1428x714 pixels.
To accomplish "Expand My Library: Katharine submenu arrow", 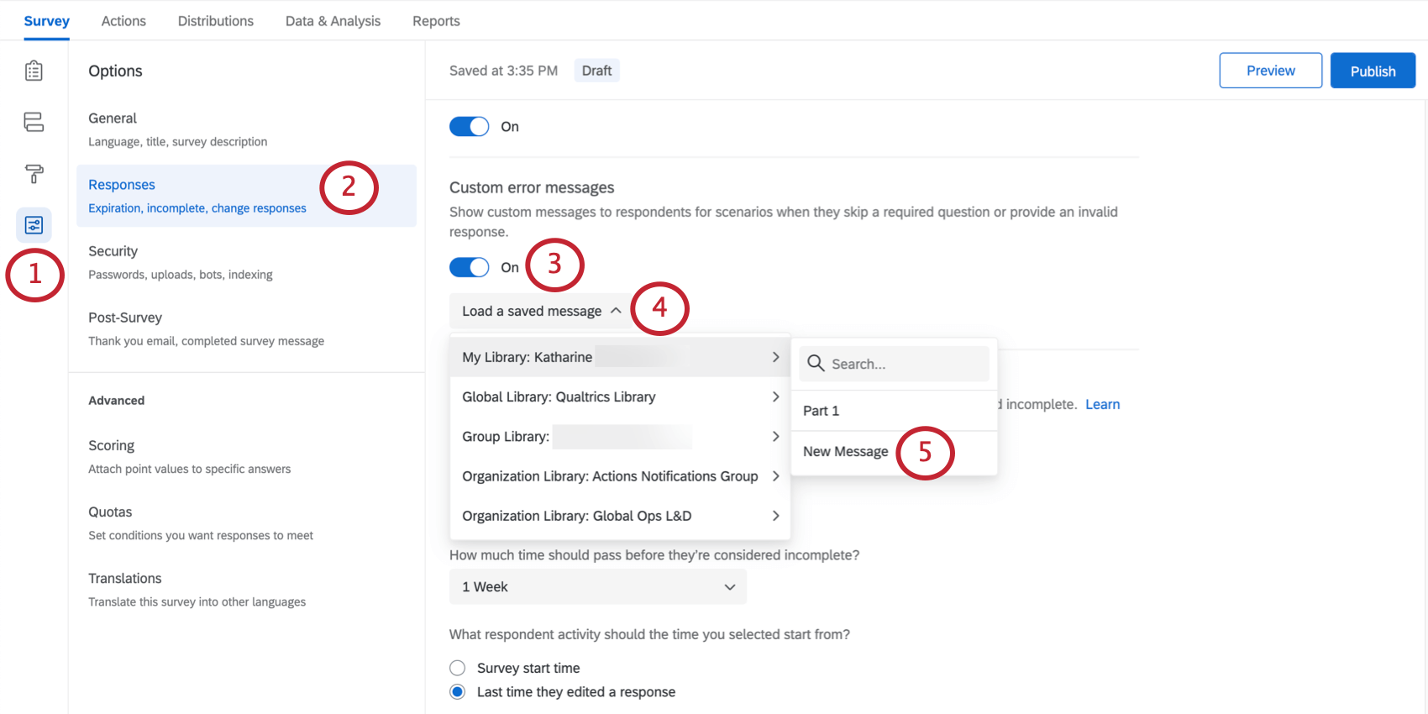I will pos(775,357).
